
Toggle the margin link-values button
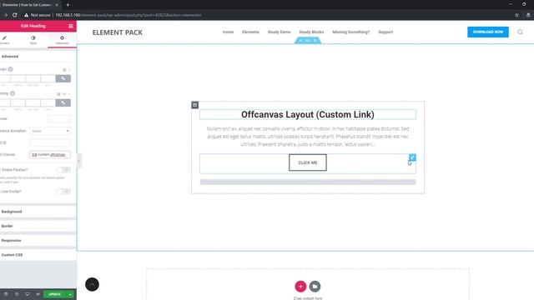click(63, 78)
